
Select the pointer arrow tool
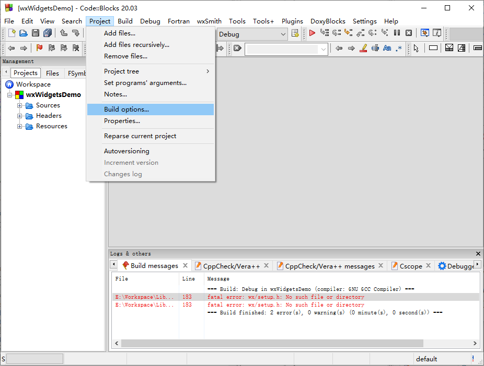point(416,48)
